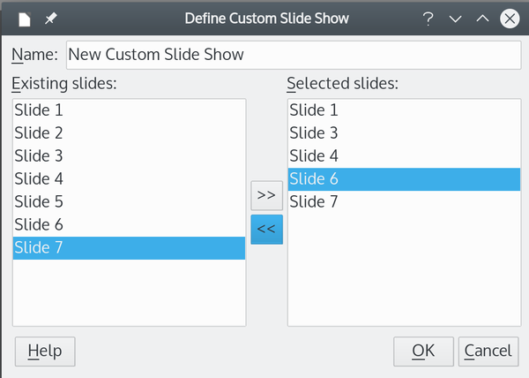
Task: Click highlighted Slide 6 in Selected slides
Action: (404, 179)
